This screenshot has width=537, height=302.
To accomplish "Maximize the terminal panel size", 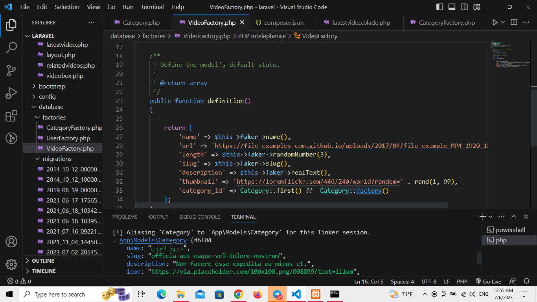I will [x=514, y=217].
